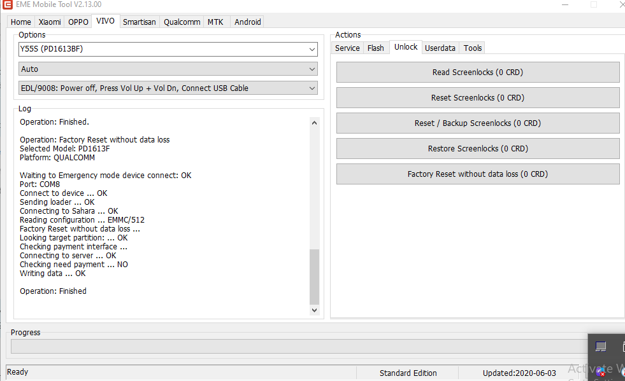Screen dimensions: 625x381
Task: Click log line 'Connecting to server ... OK'
Action: (x=68, y=256)
